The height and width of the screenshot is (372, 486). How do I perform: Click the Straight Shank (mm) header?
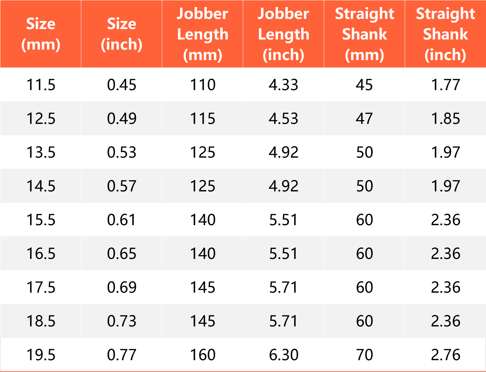[365, 34]
